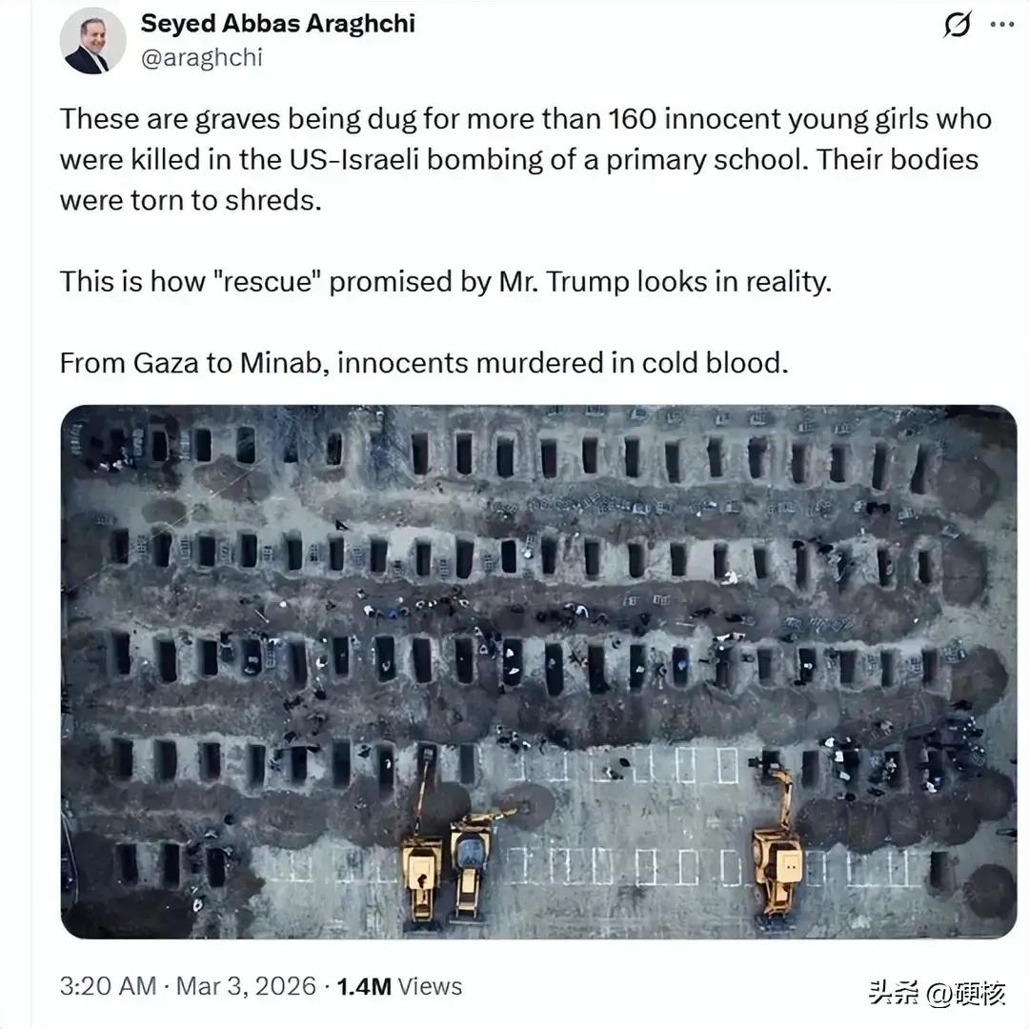
Task: Click the 3:20 AM timestamp
Action: coord(108,986)
